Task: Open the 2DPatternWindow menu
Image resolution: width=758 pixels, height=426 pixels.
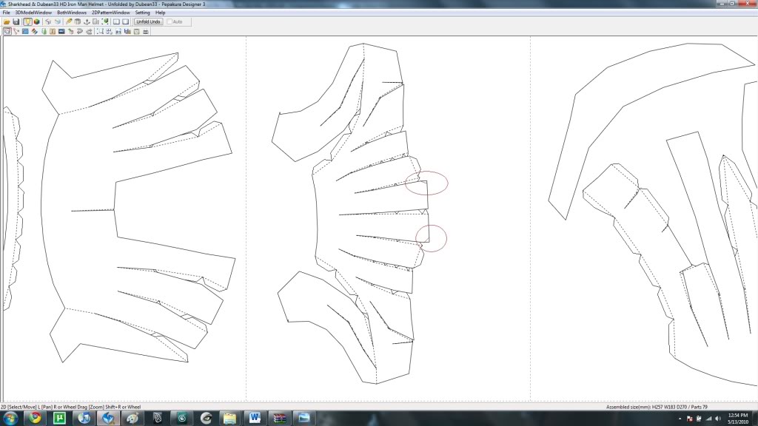Action: click(111, 13)
